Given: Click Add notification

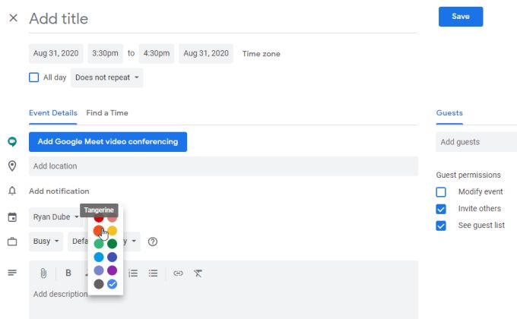Looking at the screenshot, I should [59, 191].
